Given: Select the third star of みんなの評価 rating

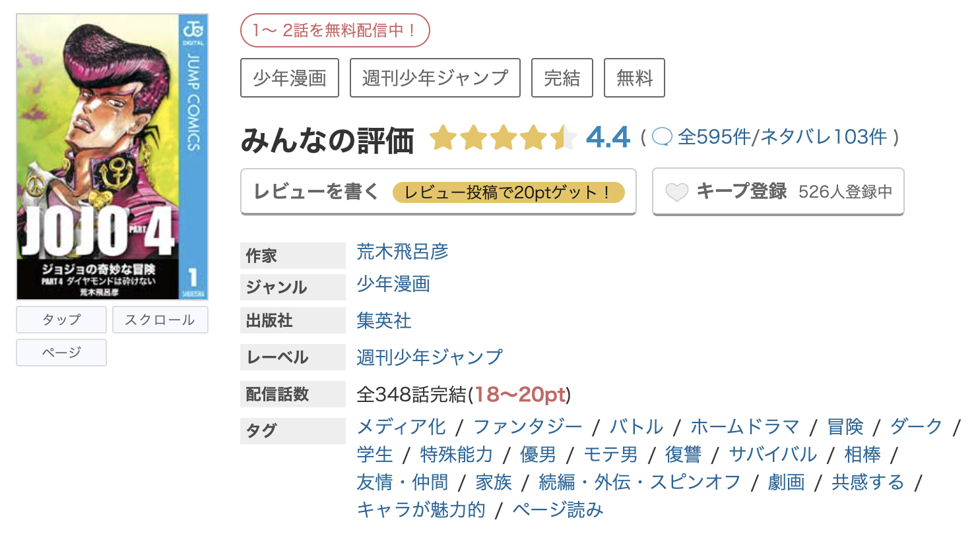Looking at the screenshot, I should point(504,138).
